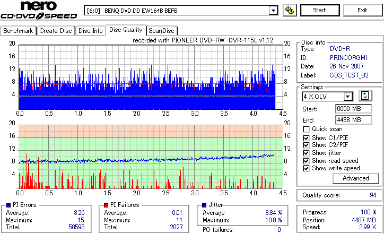This screenshot has width=384, height=234.
Task: Click PI Failures maximum 11
Action: (179, 220)
